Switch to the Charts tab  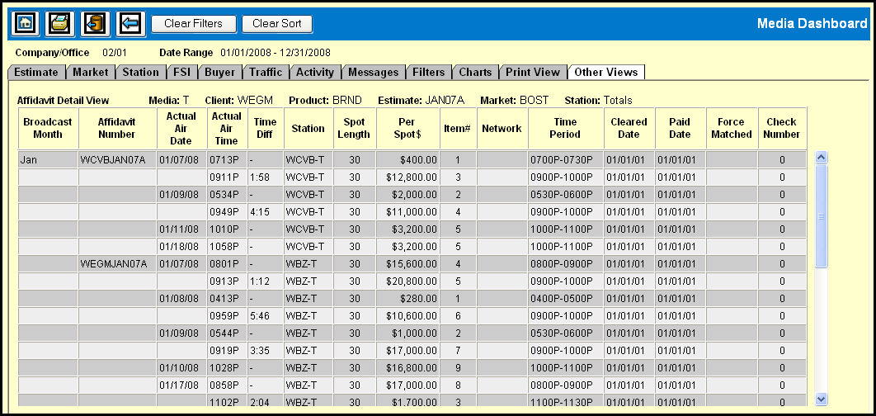pos(475,73)
